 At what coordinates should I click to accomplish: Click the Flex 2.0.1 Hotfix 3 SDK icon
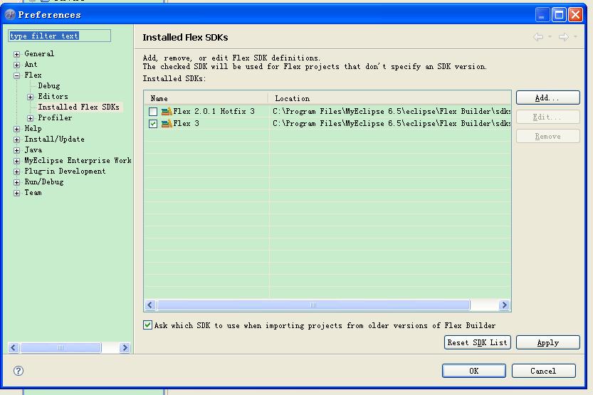tap(167, 112)
